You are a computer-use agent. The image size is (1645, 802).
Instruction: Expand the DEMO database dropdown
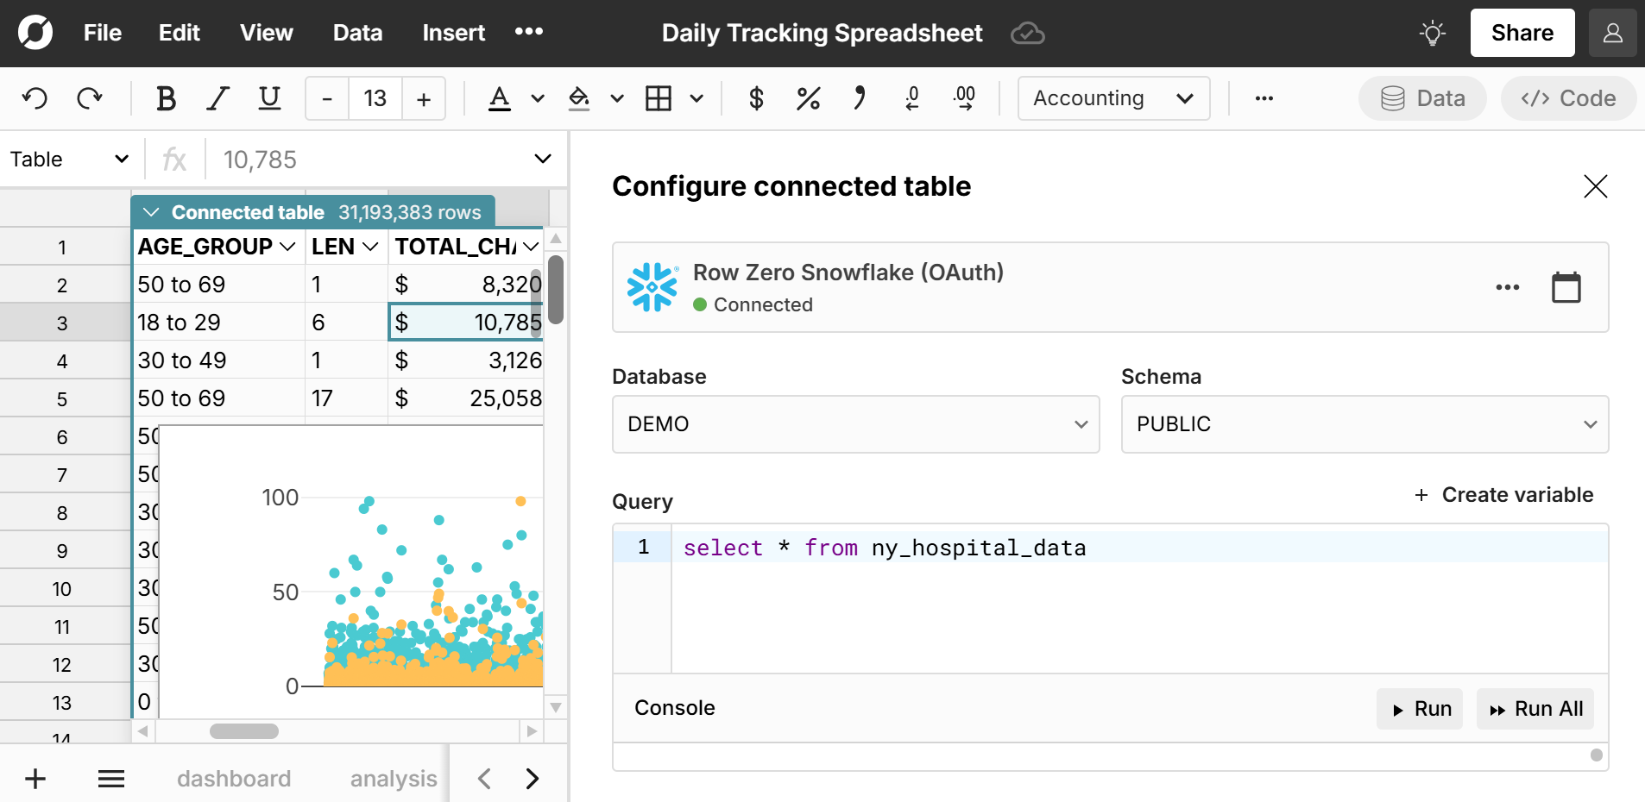click(855, 424)
